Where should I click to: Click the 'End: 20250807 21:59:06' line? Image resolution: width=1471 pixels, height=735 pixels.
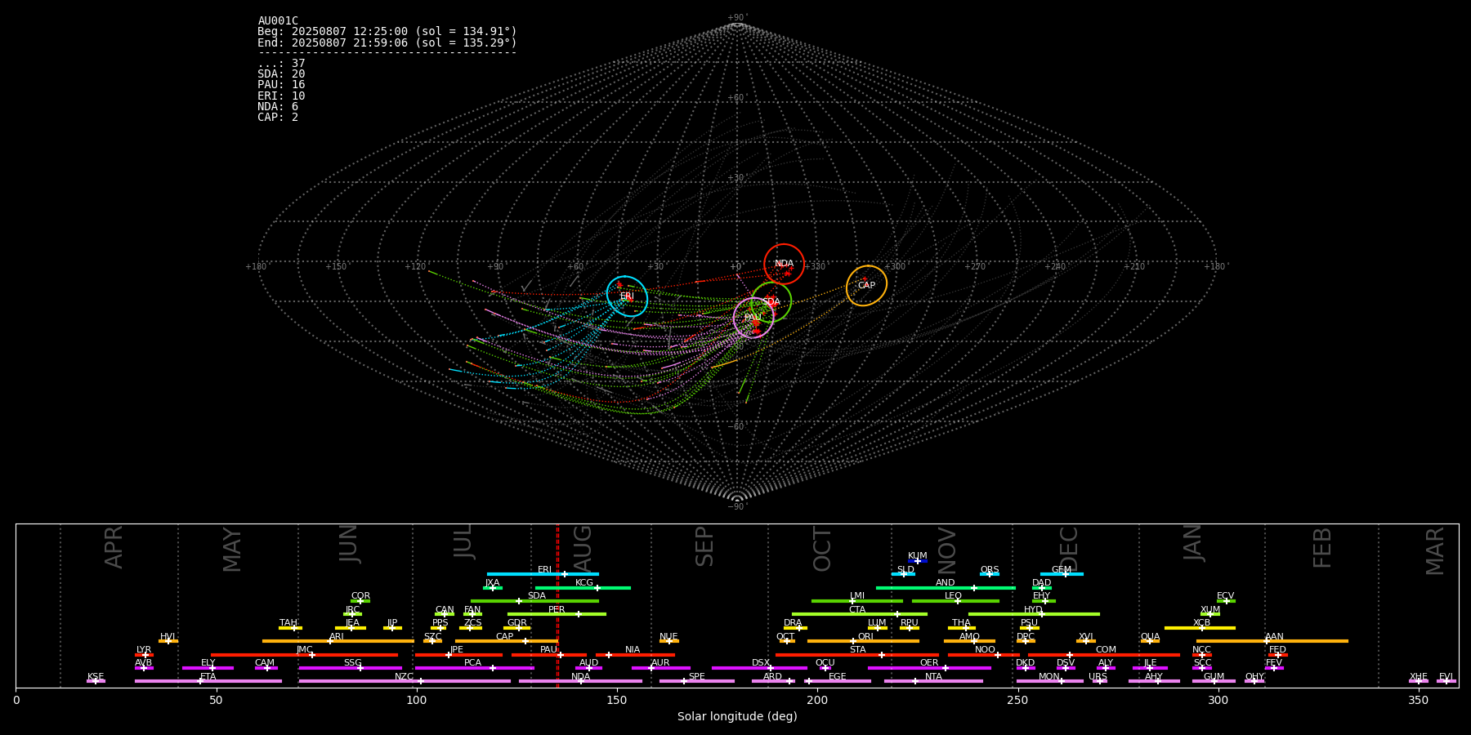coord(387,42)
